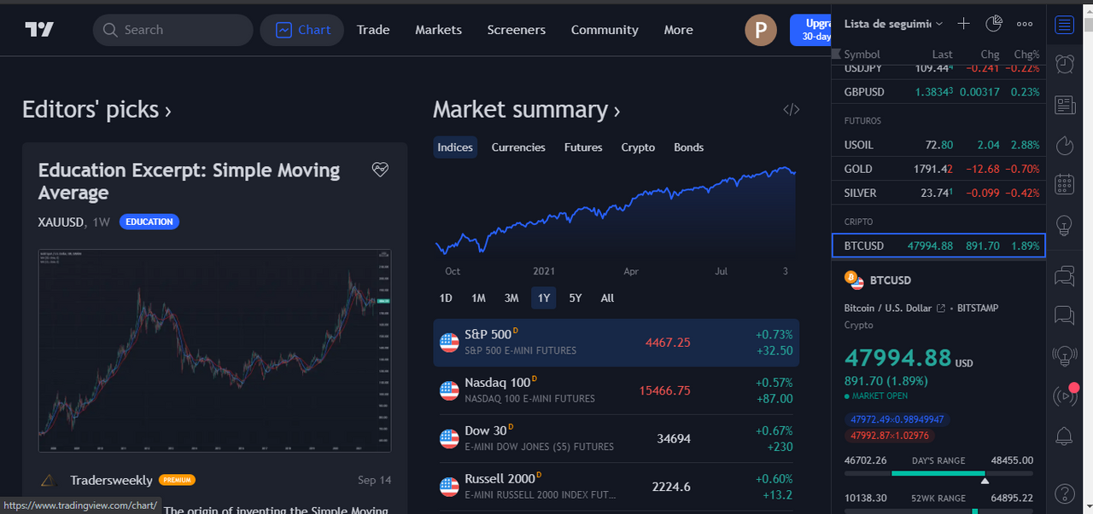Open the More menu in the top navigation

pyautogui.click(x=678, y=30)
